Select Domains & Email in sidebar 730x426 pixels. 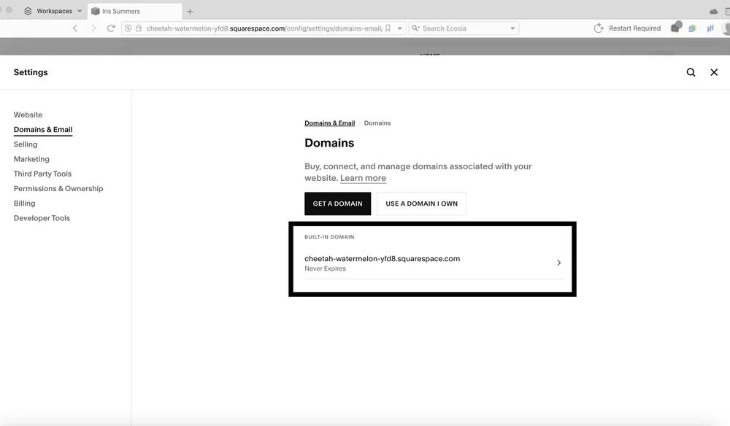point(43,130)
